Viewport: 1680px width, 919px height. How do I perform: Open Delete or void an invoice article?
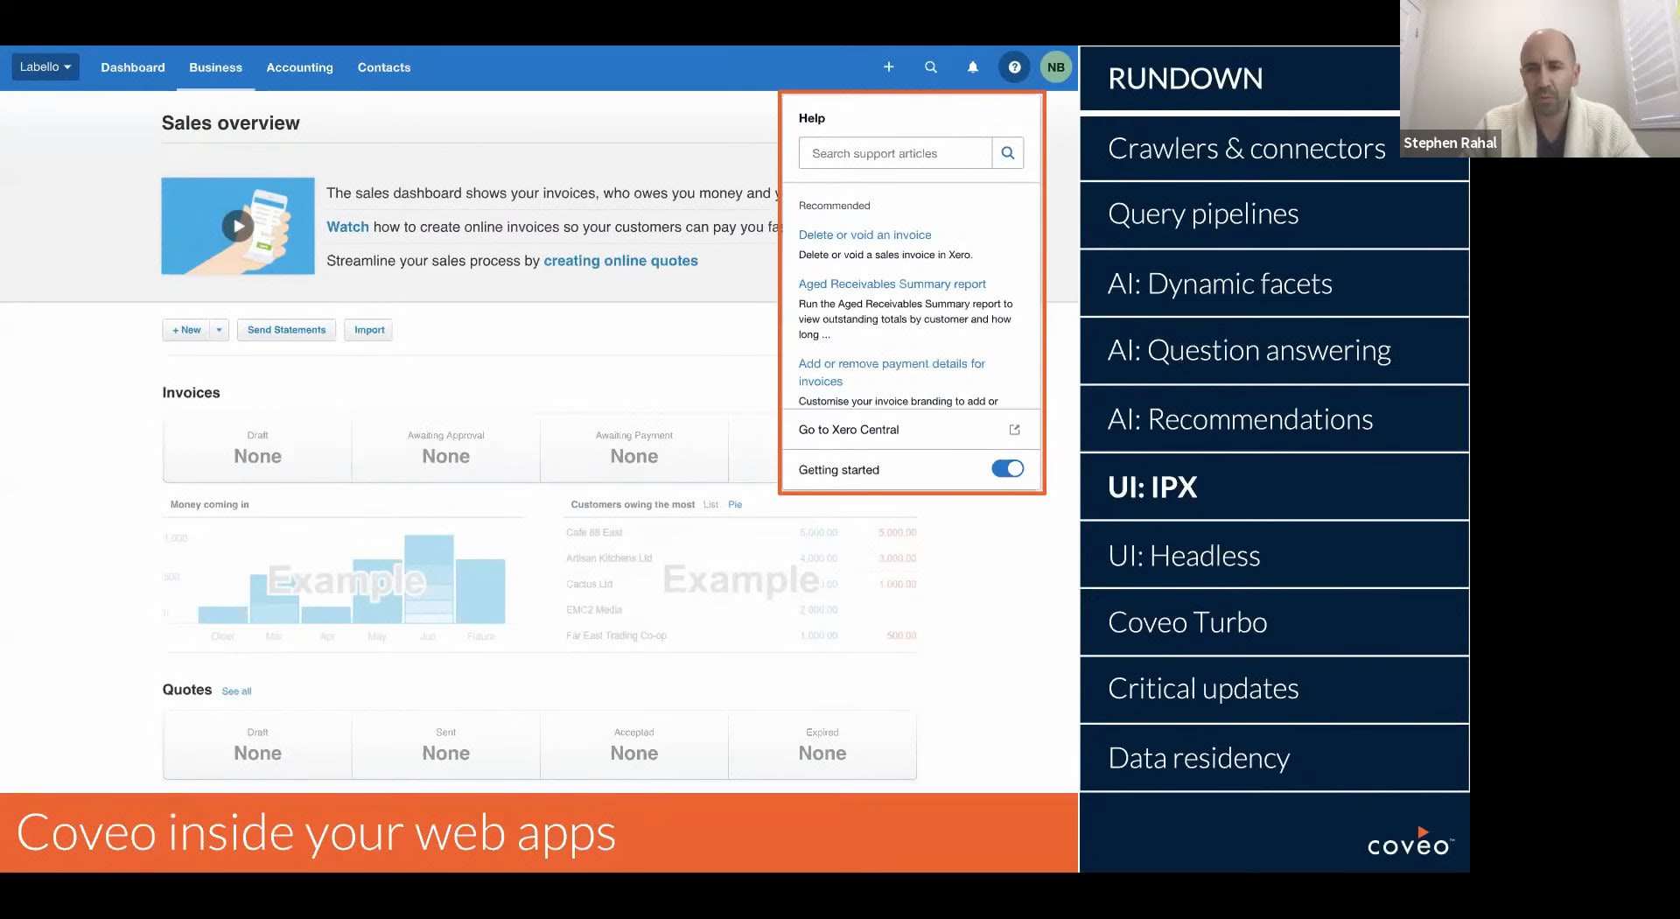tap(864, 235)
